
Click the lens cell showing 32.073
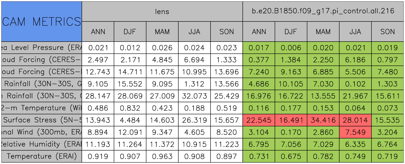194,96
